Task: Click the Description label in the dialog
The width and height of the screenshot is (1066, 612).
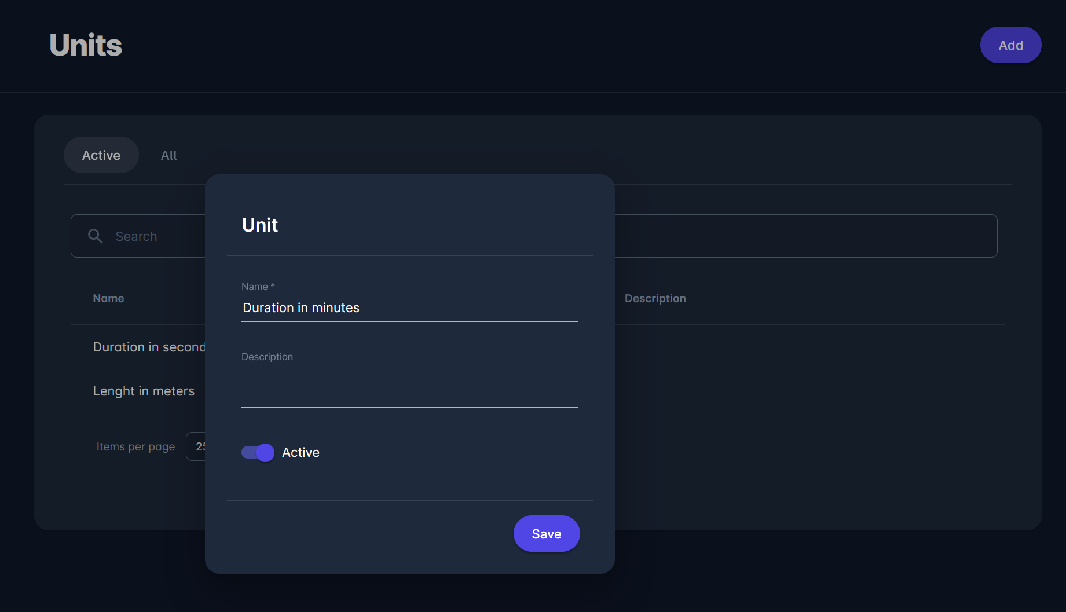Action: pos(267,357)
